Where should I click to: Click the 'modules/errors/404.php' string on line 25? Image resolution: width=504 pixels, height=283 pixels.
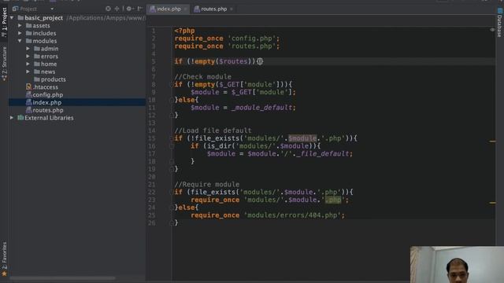[292, 215]
